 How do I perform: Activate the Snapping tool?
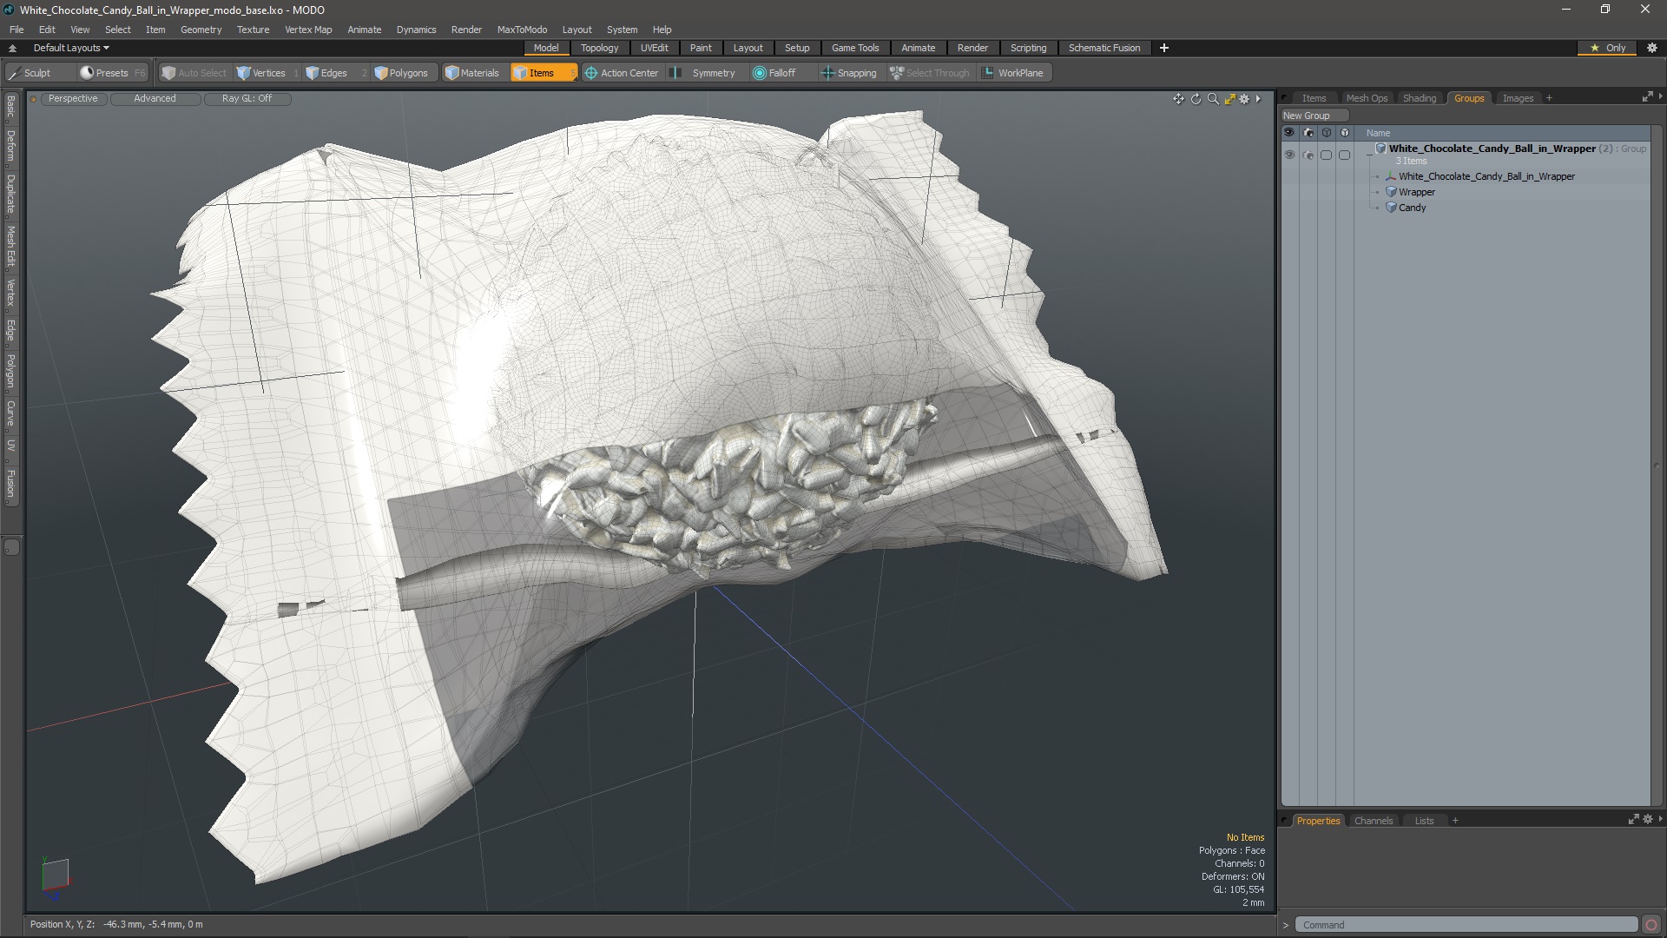pyautogui.click(x=848, y=73)
